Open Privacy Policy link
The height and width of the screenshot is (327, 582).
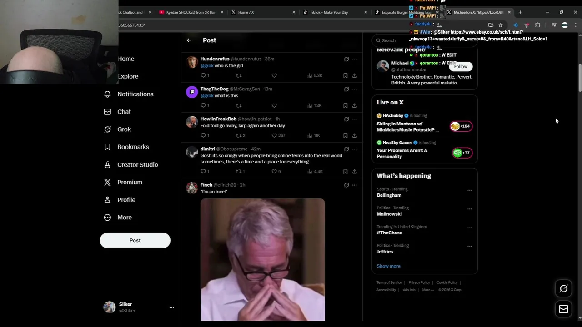pyautogui.click(x=419, y=282)
